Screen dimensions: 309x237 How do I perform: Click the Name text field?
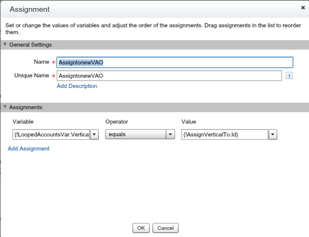(175, 62)
